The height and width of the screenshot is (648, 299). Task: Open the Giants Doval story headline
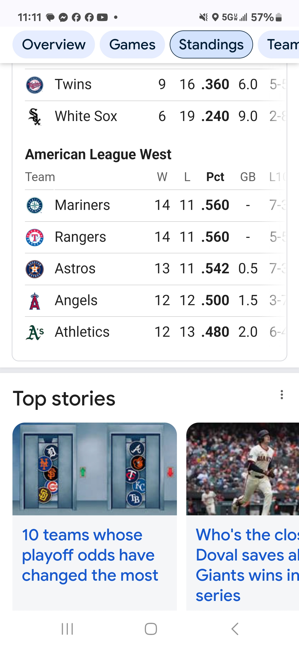[x=247, y=565]
